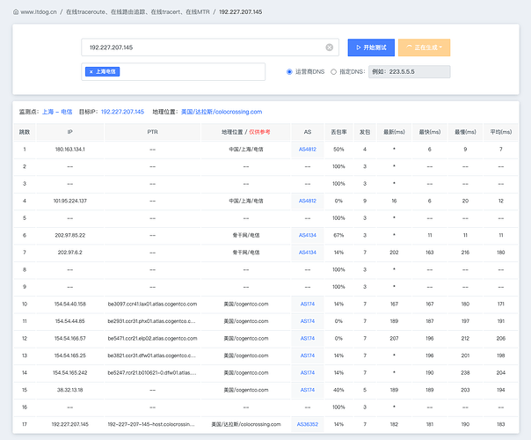Open AS174 link for 154.54.44.85
Viewport: 531px width, 440px height.
[308, 321]
